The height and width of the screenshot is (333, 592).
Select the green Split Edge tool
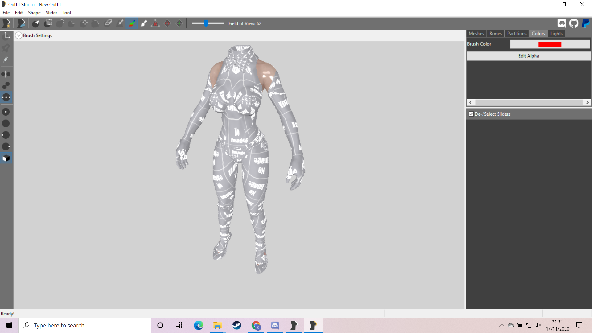pos(179,23)
